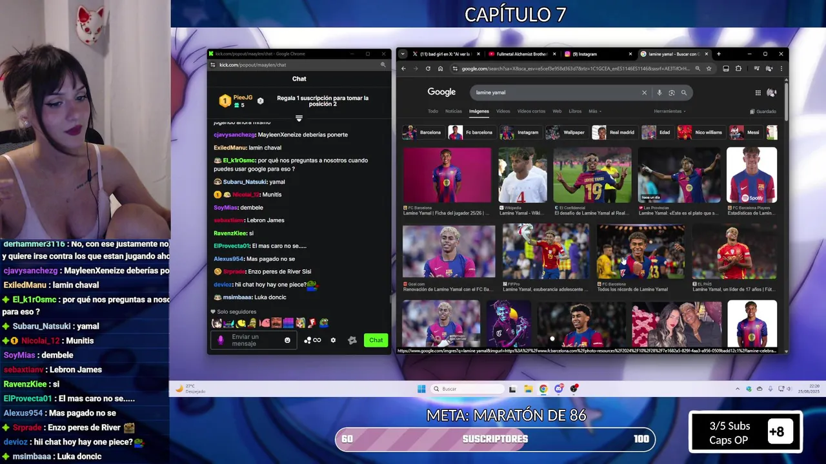Open Goal.com 'Renovación de Lamine Yamal' image
826x464 pixels.
coord(448,251)
